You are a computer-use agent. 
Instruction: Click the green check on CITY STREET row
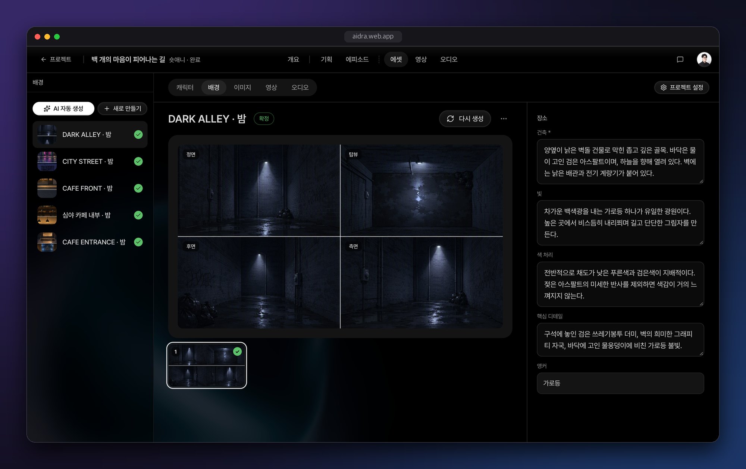138,161
